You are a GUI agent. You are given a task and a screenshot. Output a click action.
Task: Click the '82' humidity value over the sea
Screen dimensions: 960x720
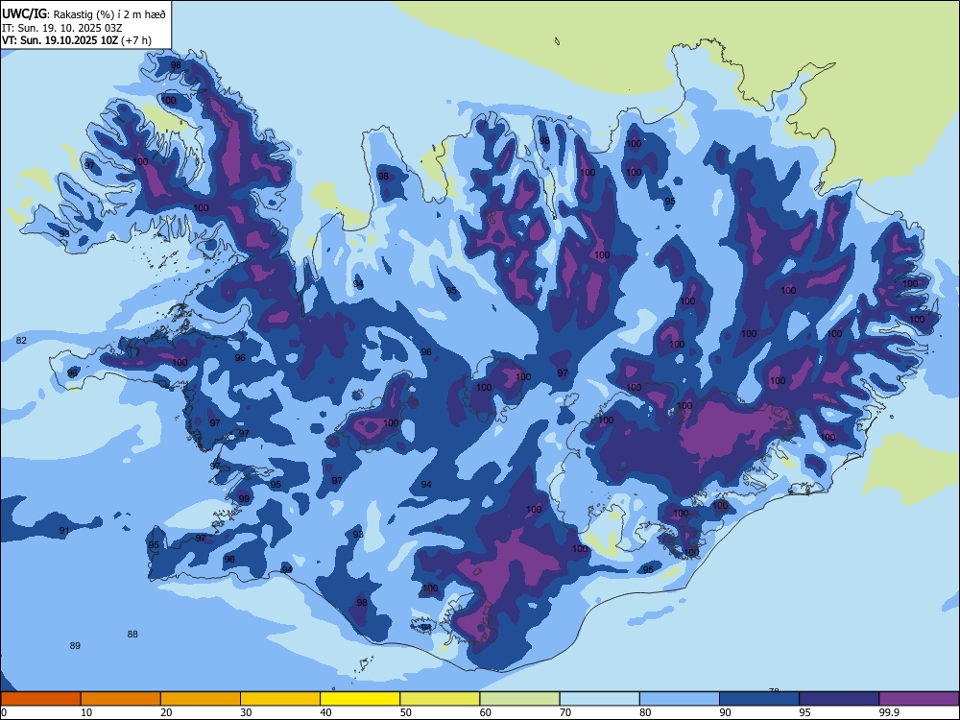(x=21, y=341)
